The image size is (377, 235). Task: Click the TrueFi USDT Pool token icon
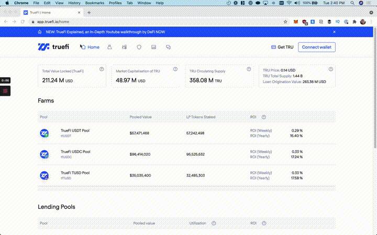(44, 133)
